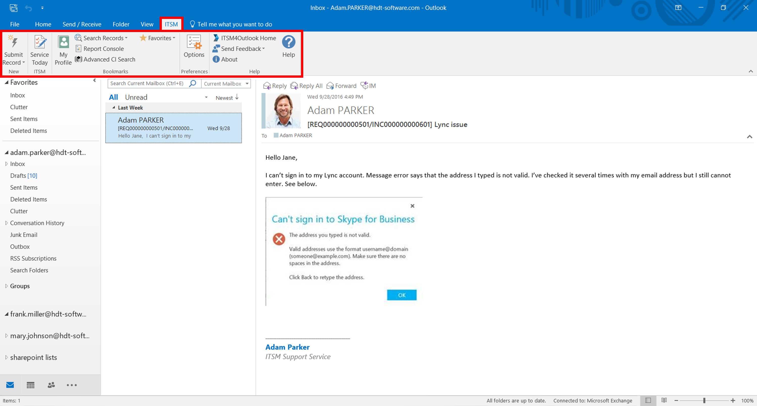Viewport: 757px width, 406px height.
Task: Click the Submit Record lightning icon
Action: pos(13,42)
